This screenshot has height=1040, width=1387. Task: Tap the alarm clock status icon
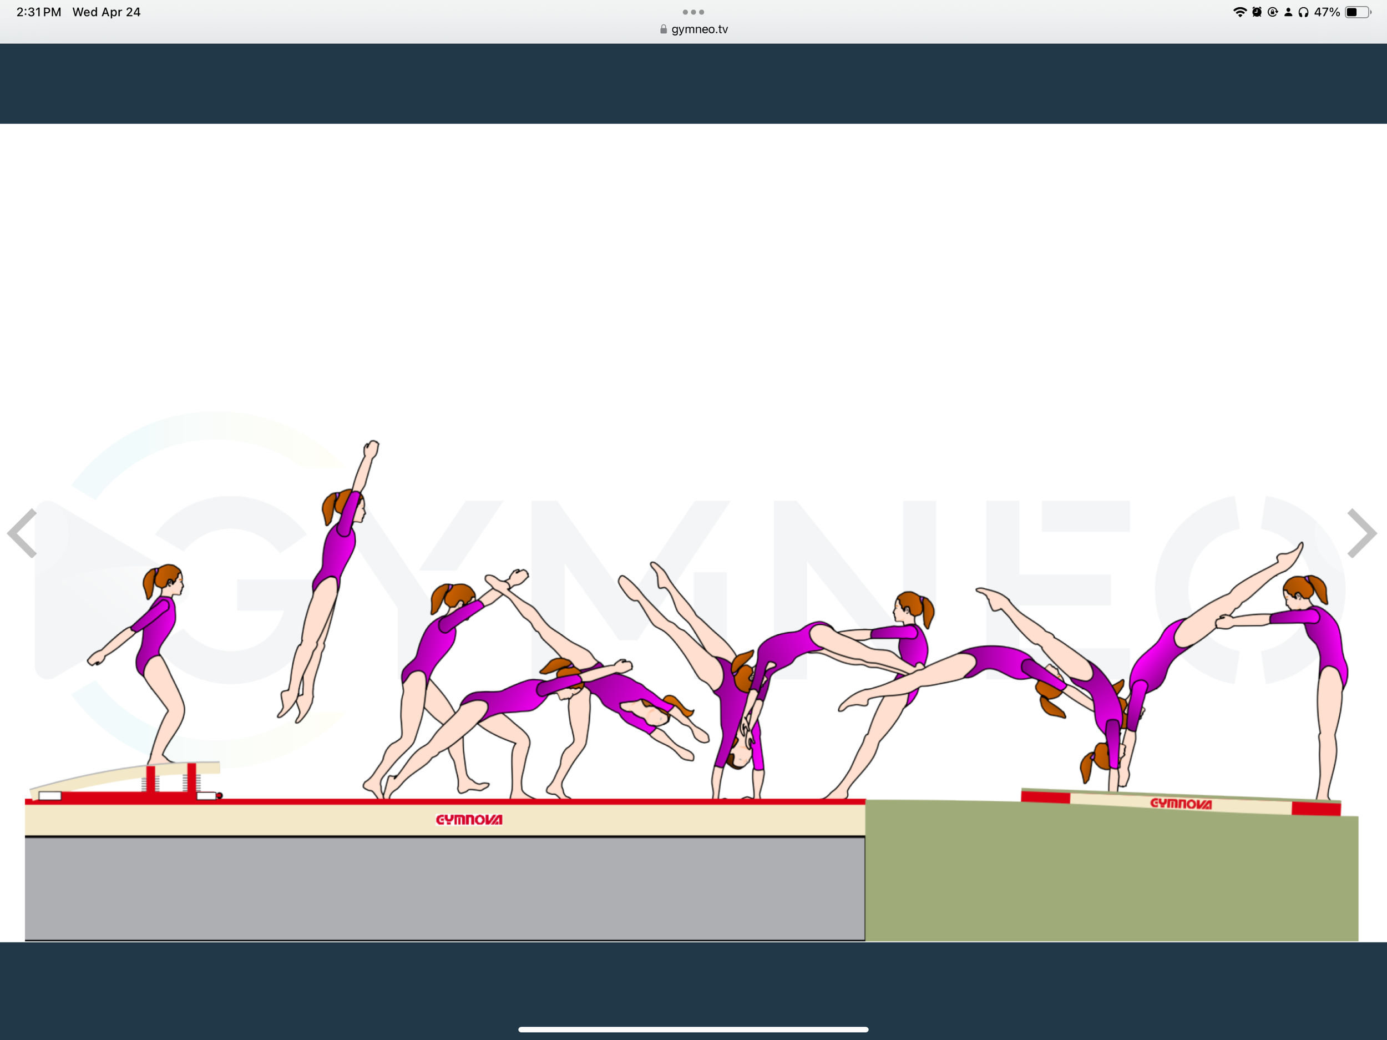click(x=1257, y=12)
